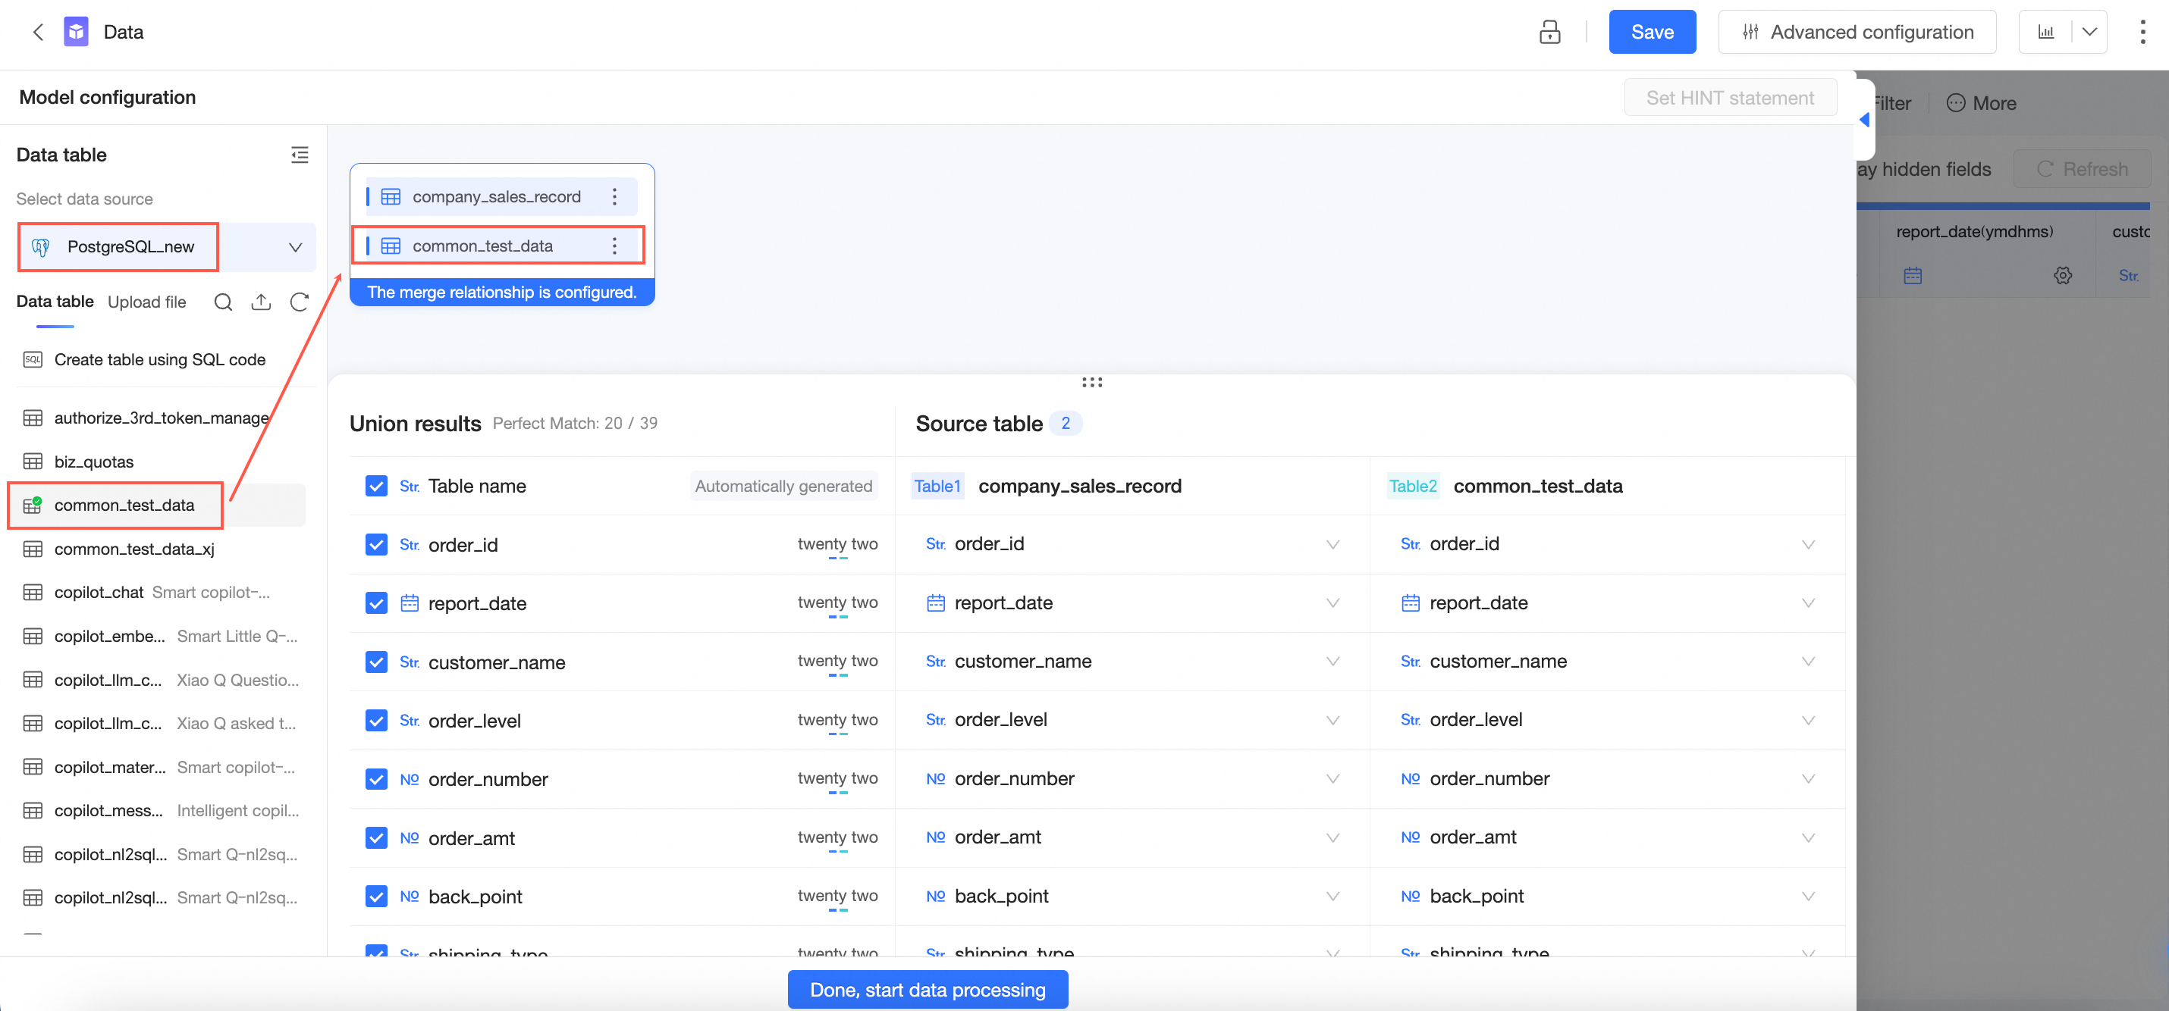Click Done, start data processing button
The width and height of the screenshot is (2169, 1011).
[927, 989]
